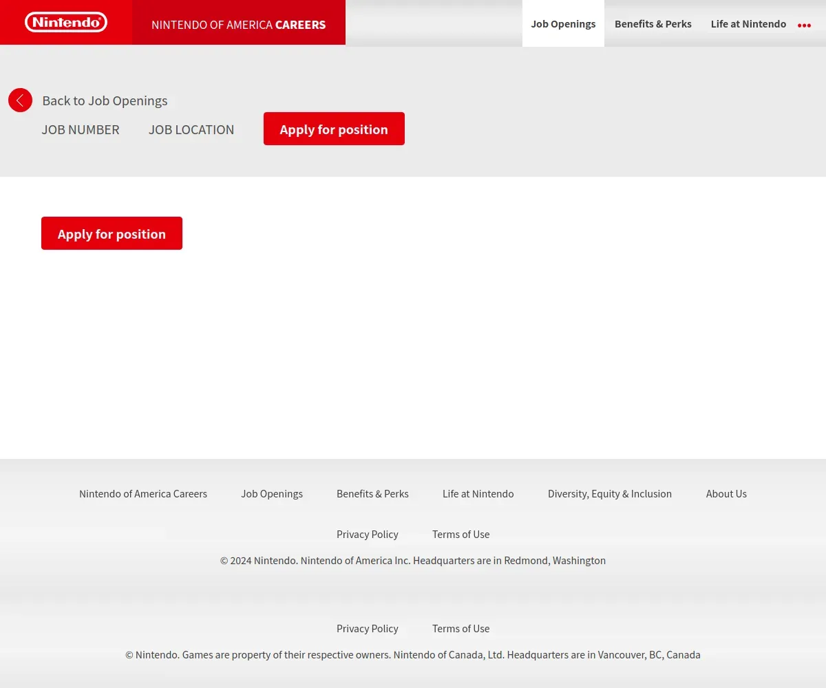This screenshot has height=688, width=826.
Task: Click the red back arrow circle icon
Action: (20, 100)
